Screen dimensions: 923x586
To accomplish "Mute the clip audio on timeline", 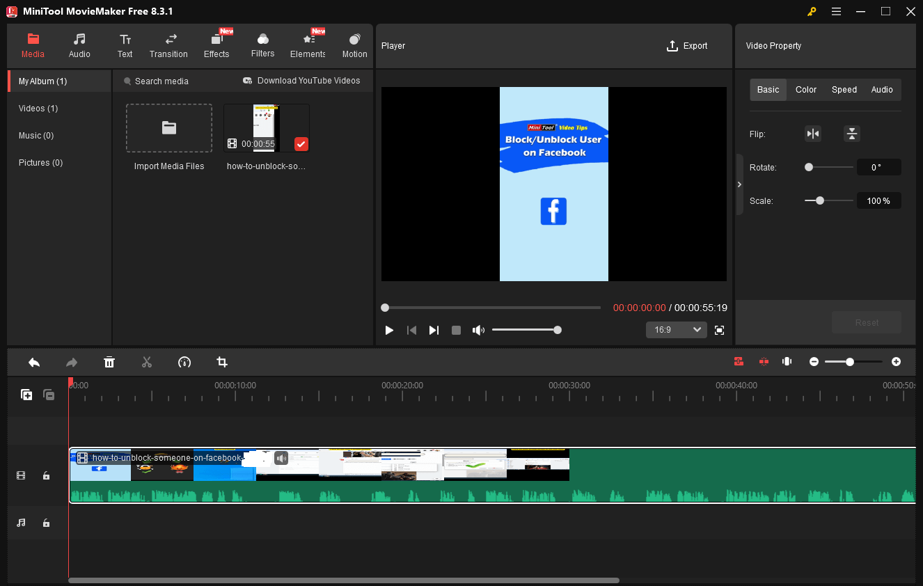I will 281,458.
